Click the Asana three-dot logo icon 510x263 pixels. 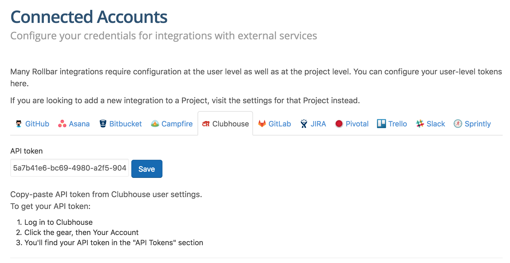coord(62,124)
